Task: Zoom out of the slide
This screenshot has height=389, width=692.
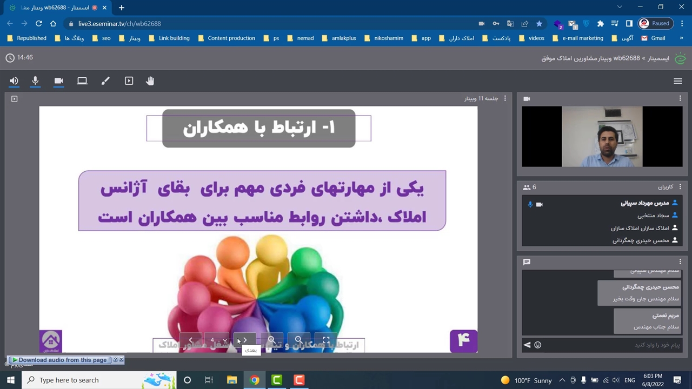Action: pos(298,340)
